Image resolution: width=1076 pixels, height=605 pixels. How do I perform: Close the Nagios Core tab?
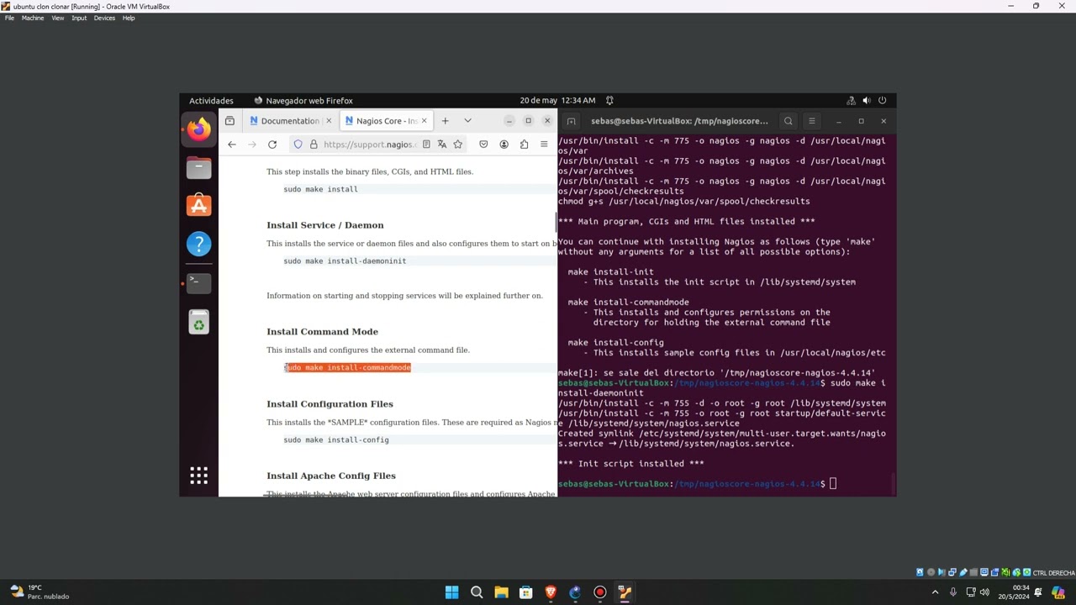424,121
